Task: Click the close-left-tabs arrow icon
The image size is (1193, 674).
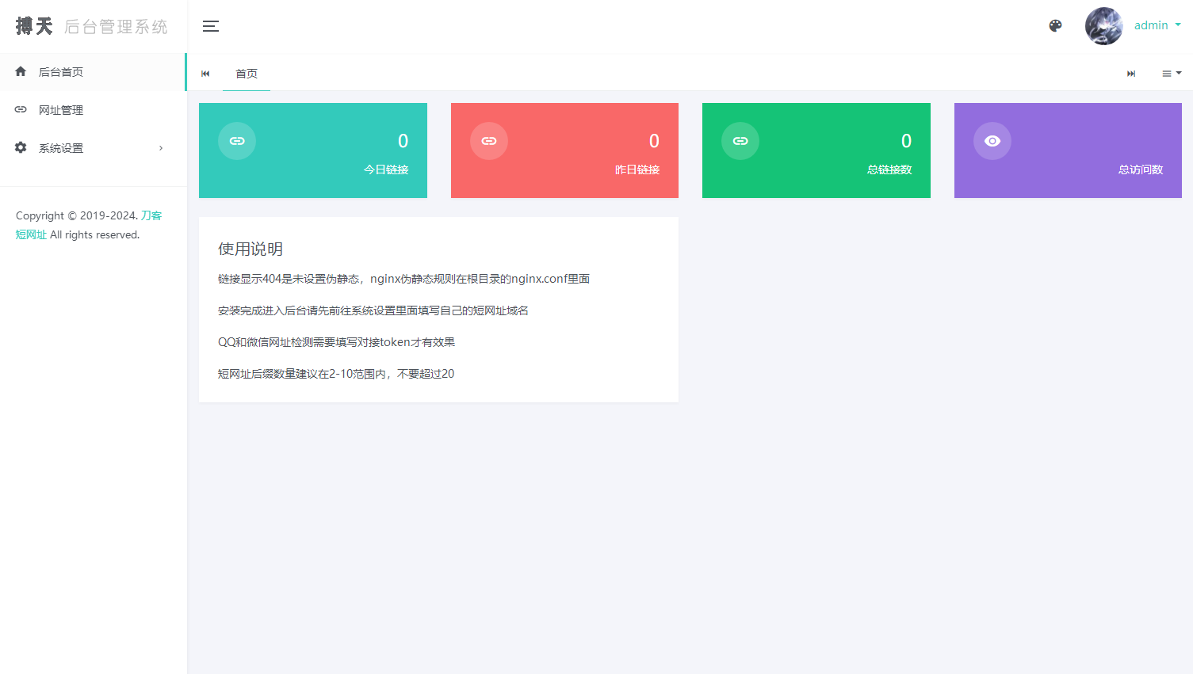Action: [x=205, y=73]
